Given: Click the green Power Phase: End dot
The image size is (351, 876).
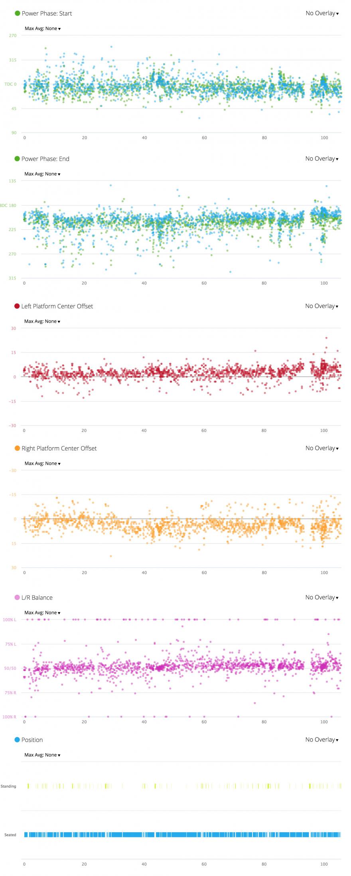Looking at the screenshot, I should (x=17, y=159).
